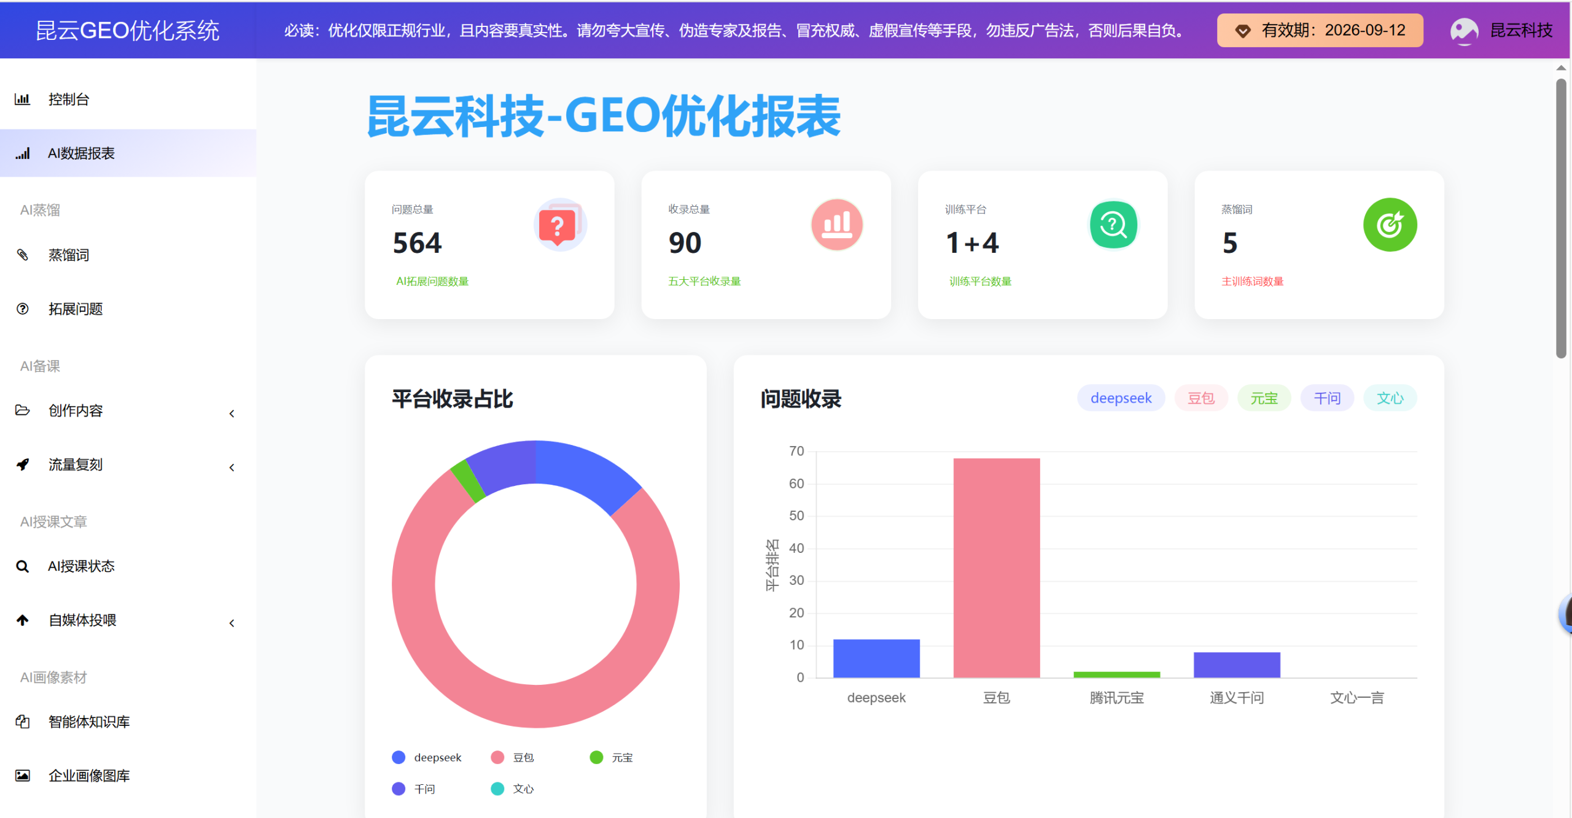Click the rocket icon beside 流量复刻

(x=23, y=464)
